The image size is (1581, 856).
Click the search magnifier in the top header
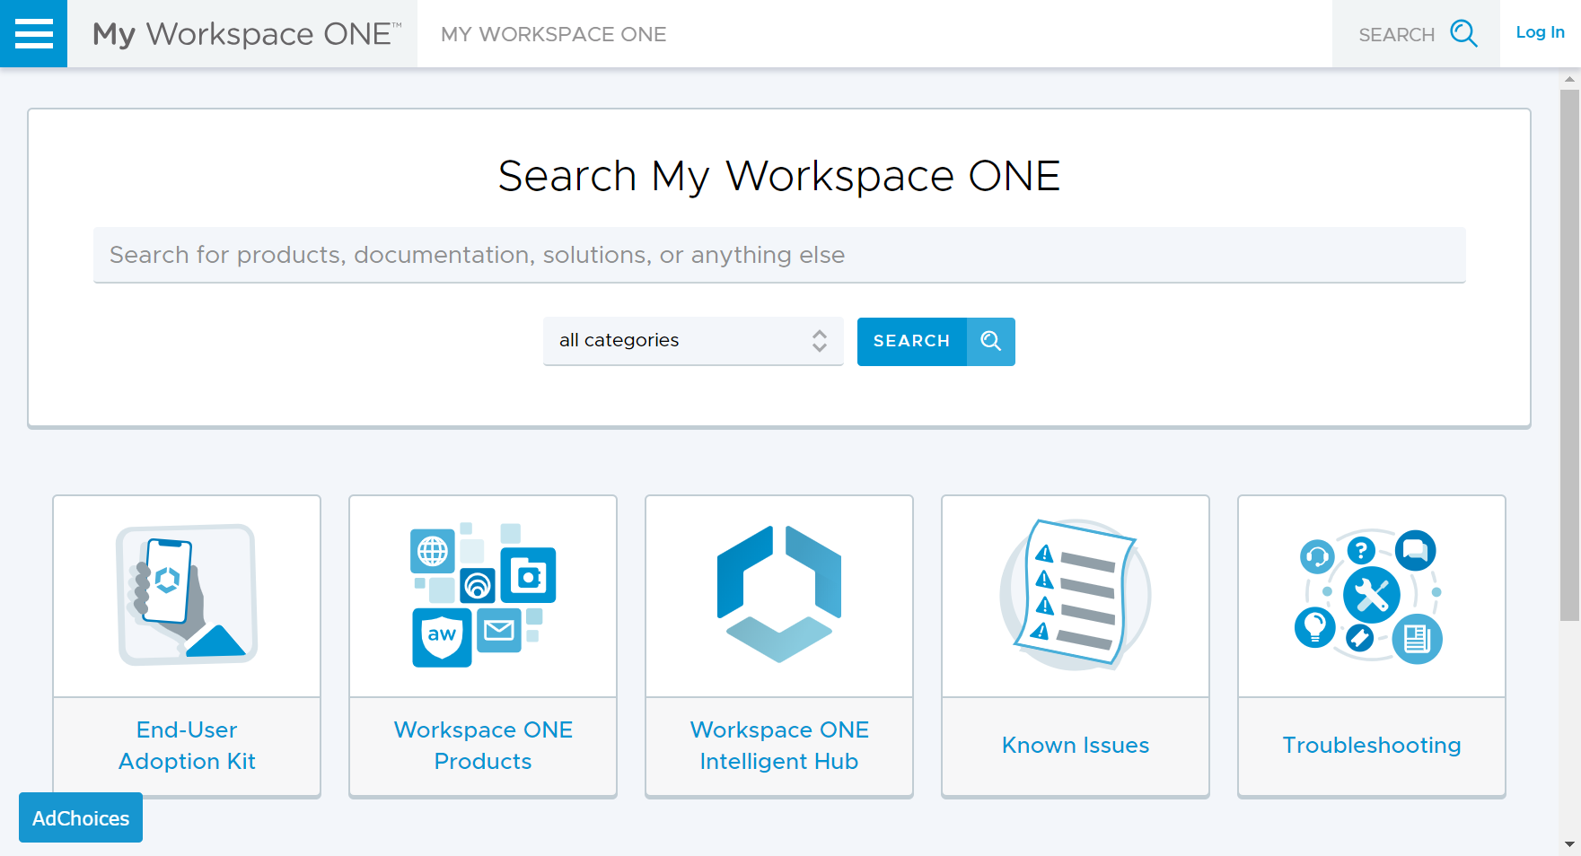click(x=1463, y=33)
